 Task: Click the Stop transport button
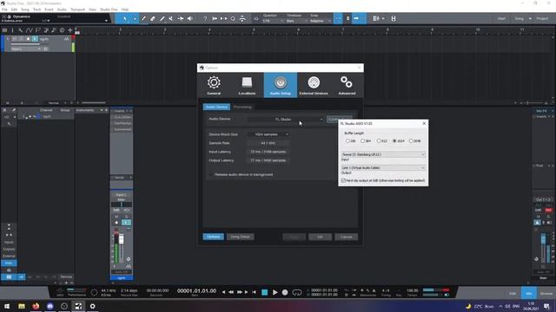click(264, 292)
